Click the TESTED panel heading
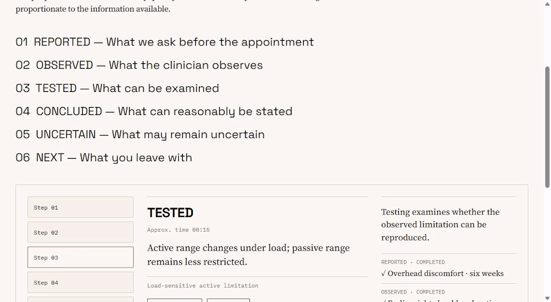This screenshot has height=302, width=551. tap(170, 213)
